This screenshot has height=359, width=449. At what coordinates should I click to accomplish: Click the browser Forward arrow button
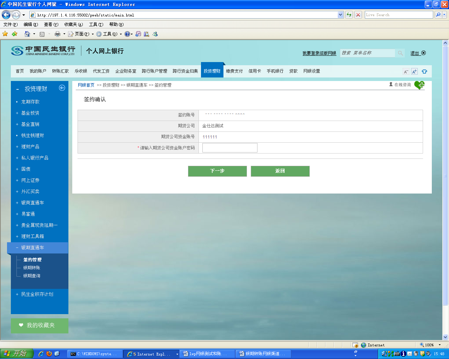point(16,15)
